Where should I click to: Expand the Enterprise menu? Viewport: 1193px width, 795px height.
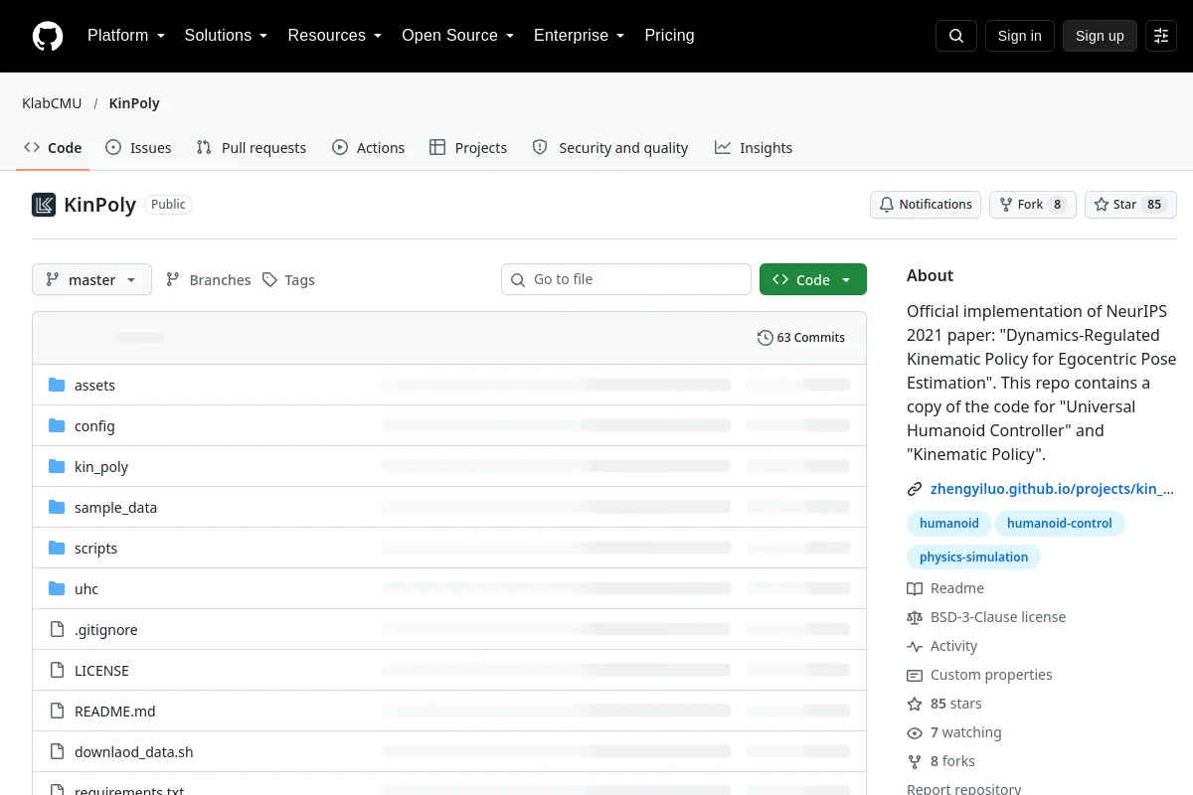[x=579, y=36]
